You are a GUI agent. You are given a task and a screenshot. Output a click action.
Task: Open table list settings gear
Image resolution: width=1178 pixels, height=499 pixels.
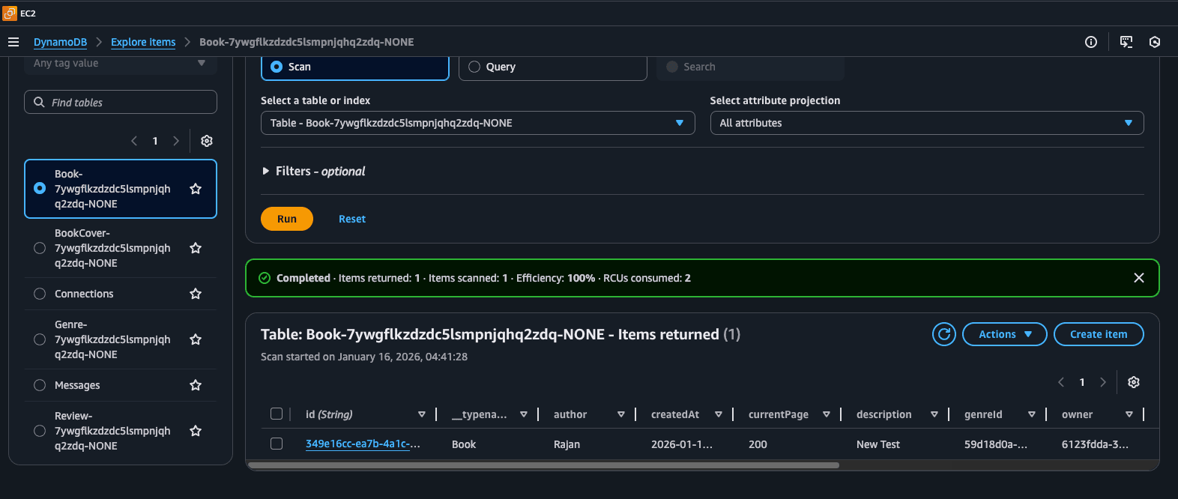point(207,141)
